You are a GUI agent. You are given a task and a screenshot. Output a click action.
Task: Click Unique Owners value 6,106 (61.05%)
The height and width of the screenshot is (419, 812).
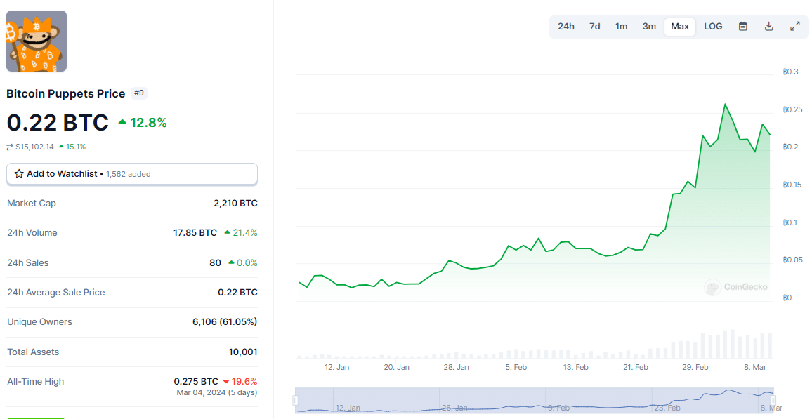(x=225, y=321)
